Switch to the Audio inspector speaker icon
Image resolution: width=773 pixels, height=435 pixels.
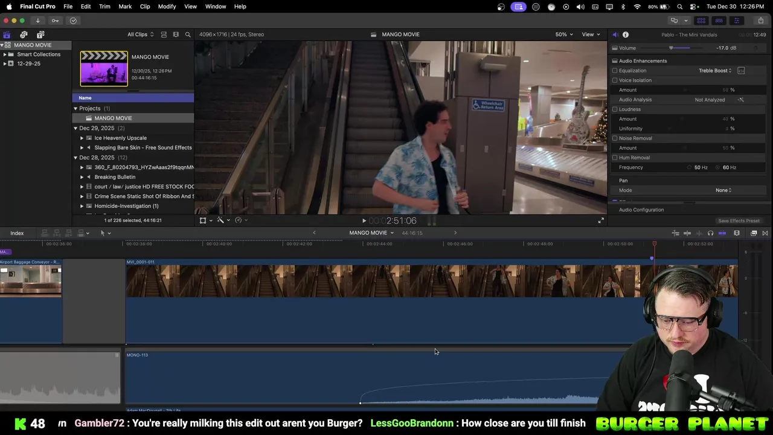(615, 34)
